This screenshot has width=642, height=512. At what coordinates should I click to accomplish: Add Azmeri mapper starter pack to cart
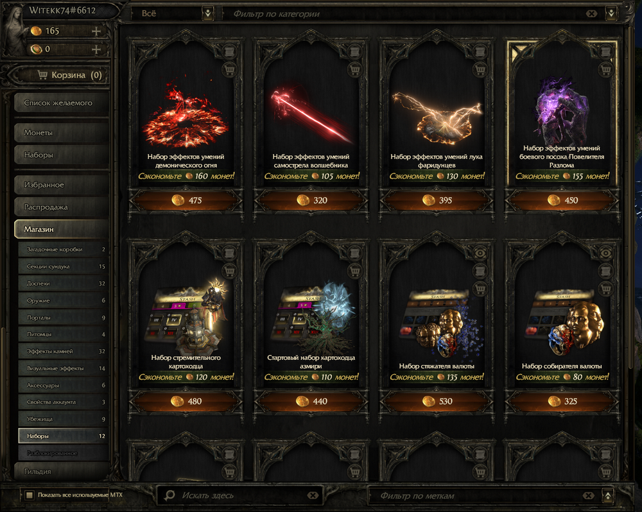(354, 270)
